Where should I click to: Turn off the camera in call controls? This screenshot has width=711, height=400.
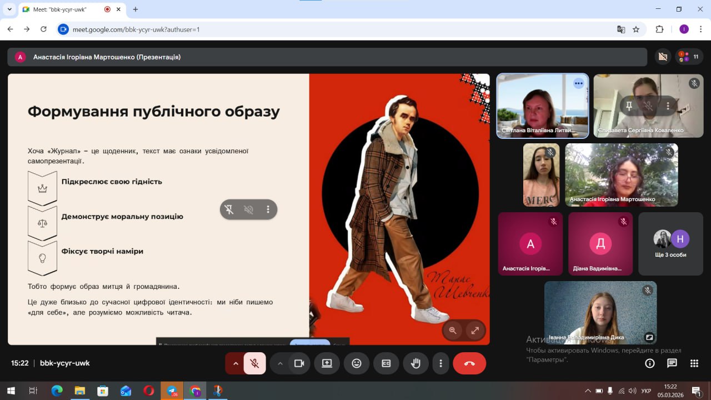[299, 363]
